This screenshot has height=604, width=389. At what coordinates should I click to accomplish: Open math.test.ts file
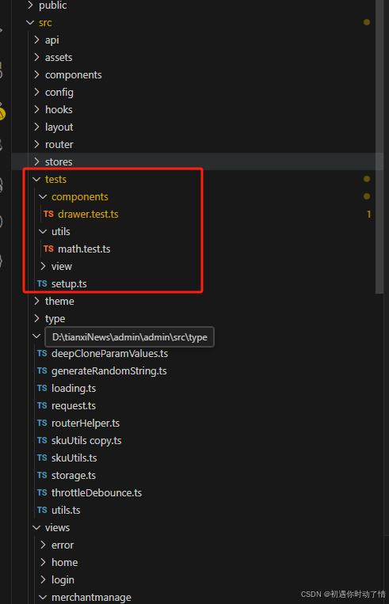click(x=84, y=249)
